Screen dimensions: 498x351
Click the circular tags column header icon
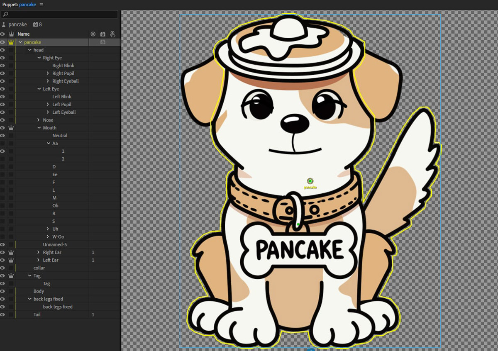coord(93,34)
